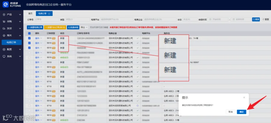Click the 订单号/货件号 column header
The width and height of the screenshot is (271, 123).
pyautogui.click(x=83, y=33)
